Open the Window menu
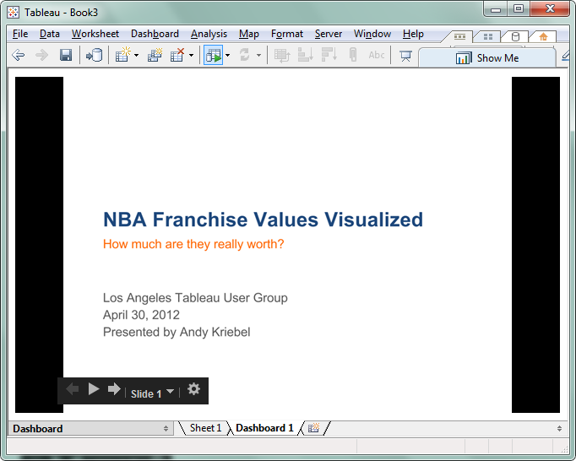This screenshot has height=461, width=576. click(372, 34)
